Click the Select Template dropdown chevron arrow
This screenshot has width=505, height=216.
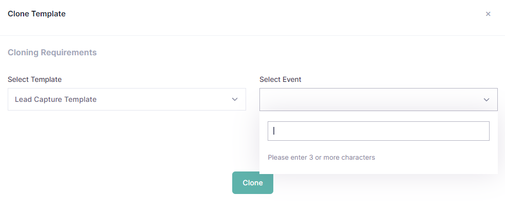235,99
